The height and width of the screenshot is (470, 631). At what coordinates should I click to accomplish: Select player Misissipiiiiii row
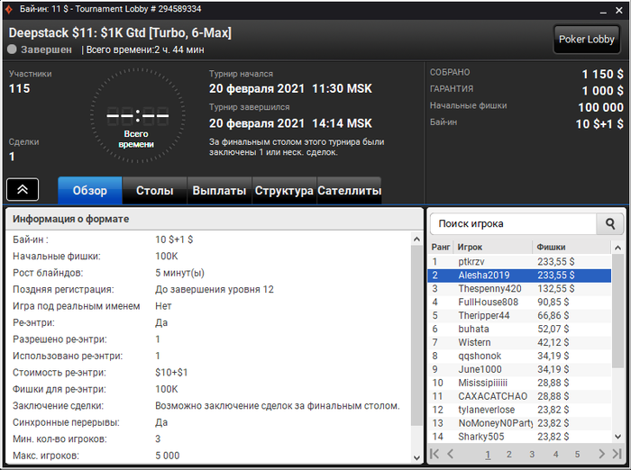tap(519, 383)
